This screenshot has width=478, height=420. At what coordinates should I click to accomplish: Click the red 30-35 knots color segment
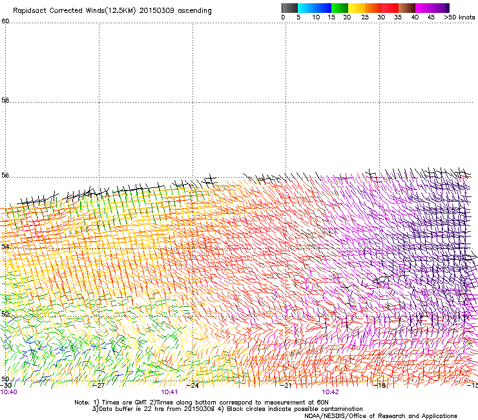click(x=390, y=8)
